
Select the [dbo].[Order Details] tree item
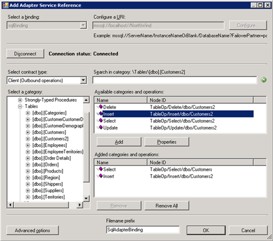point(52,158)
